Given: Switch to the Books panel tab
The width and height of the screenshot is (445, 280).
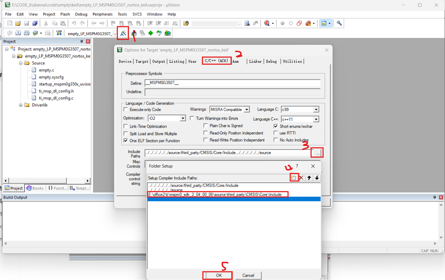Looking at the screenshot, I should pos(35,188).
